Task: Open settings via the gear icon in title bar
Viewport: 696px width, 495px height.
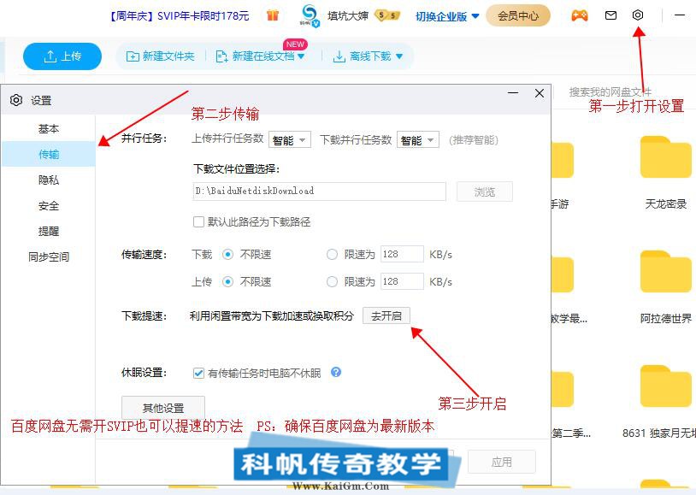Action: [x=637, y=15]
